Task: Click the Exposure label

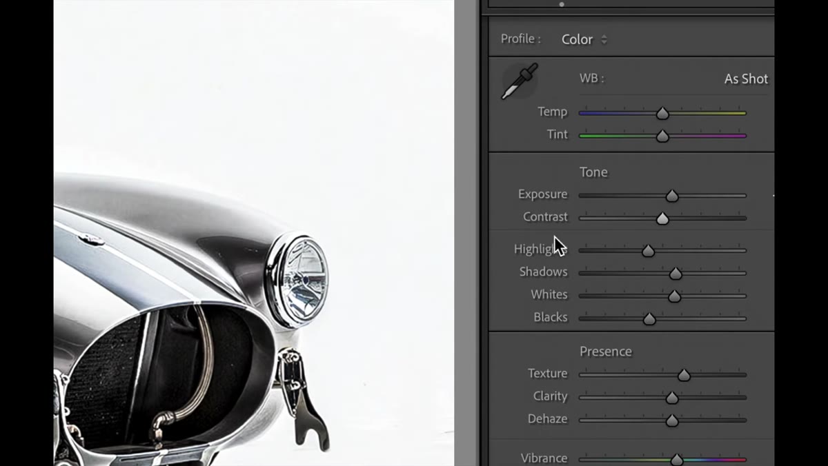Action: [x=542, y=194]
